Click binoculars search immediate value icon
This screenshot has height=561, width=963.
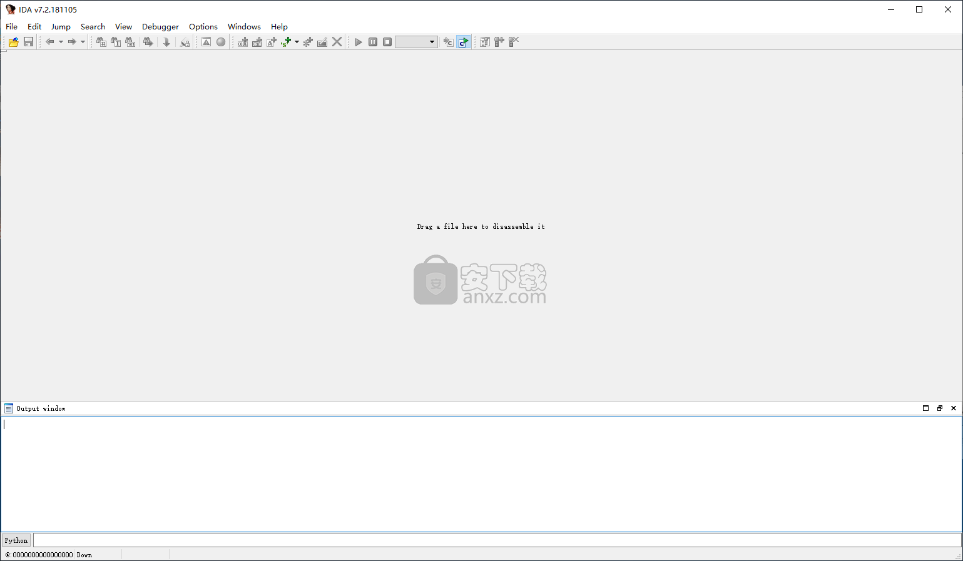(101, 42)
